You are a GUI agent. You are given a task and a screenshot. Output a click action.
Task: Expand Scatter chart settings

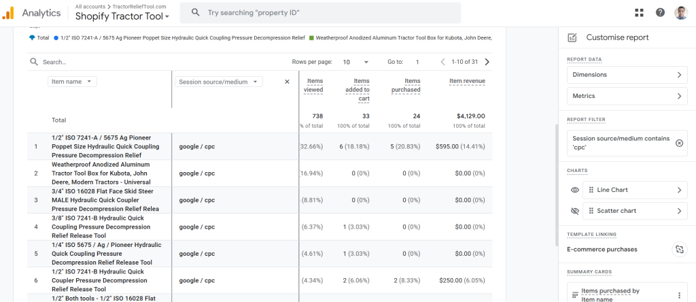(x=635, y=210)
